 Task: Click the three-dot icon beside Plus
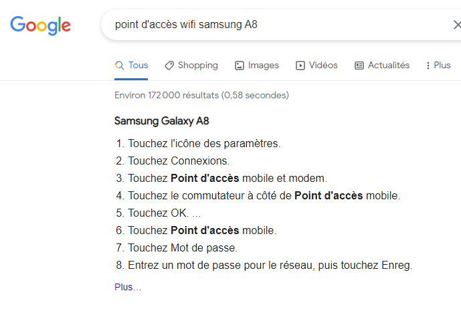(427, 66)
